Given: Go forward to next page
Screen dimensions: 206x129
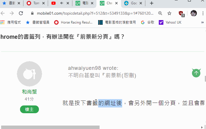Looking at the screenshot, I should (12, 13).
